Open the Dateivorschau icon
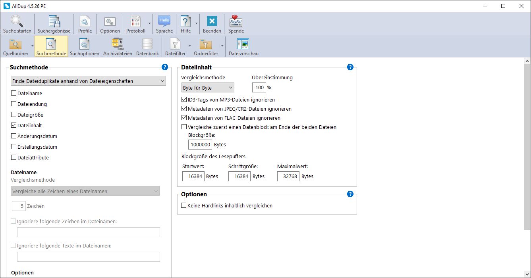This screenshot has height=278, width=531. coord(243,44)
